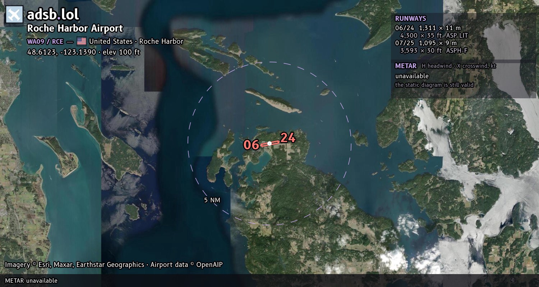Click 'the static diagram is still valid' note
539x287 pixels.
coord(434,85)
